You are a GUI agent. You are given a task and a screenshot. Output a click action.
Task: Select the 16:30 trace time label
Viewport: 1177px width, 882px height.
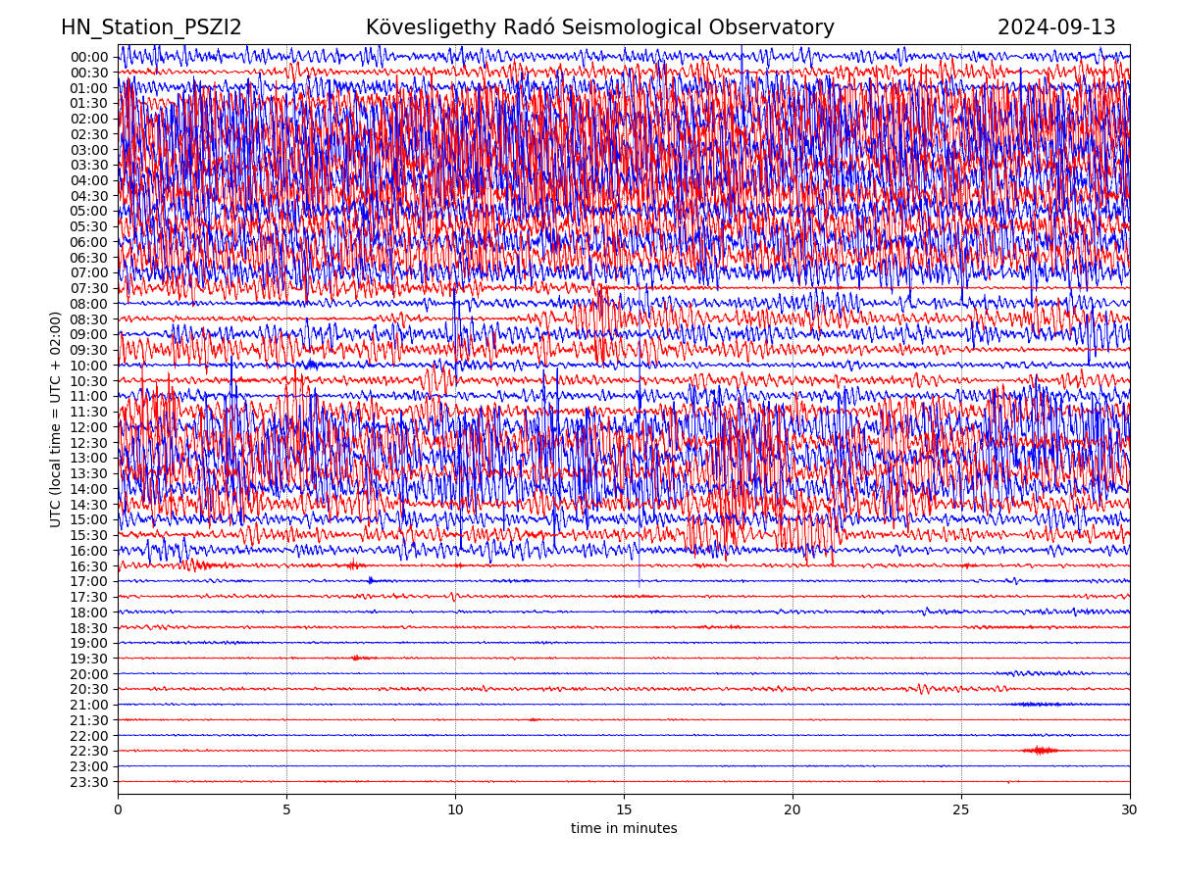[88, 566]
